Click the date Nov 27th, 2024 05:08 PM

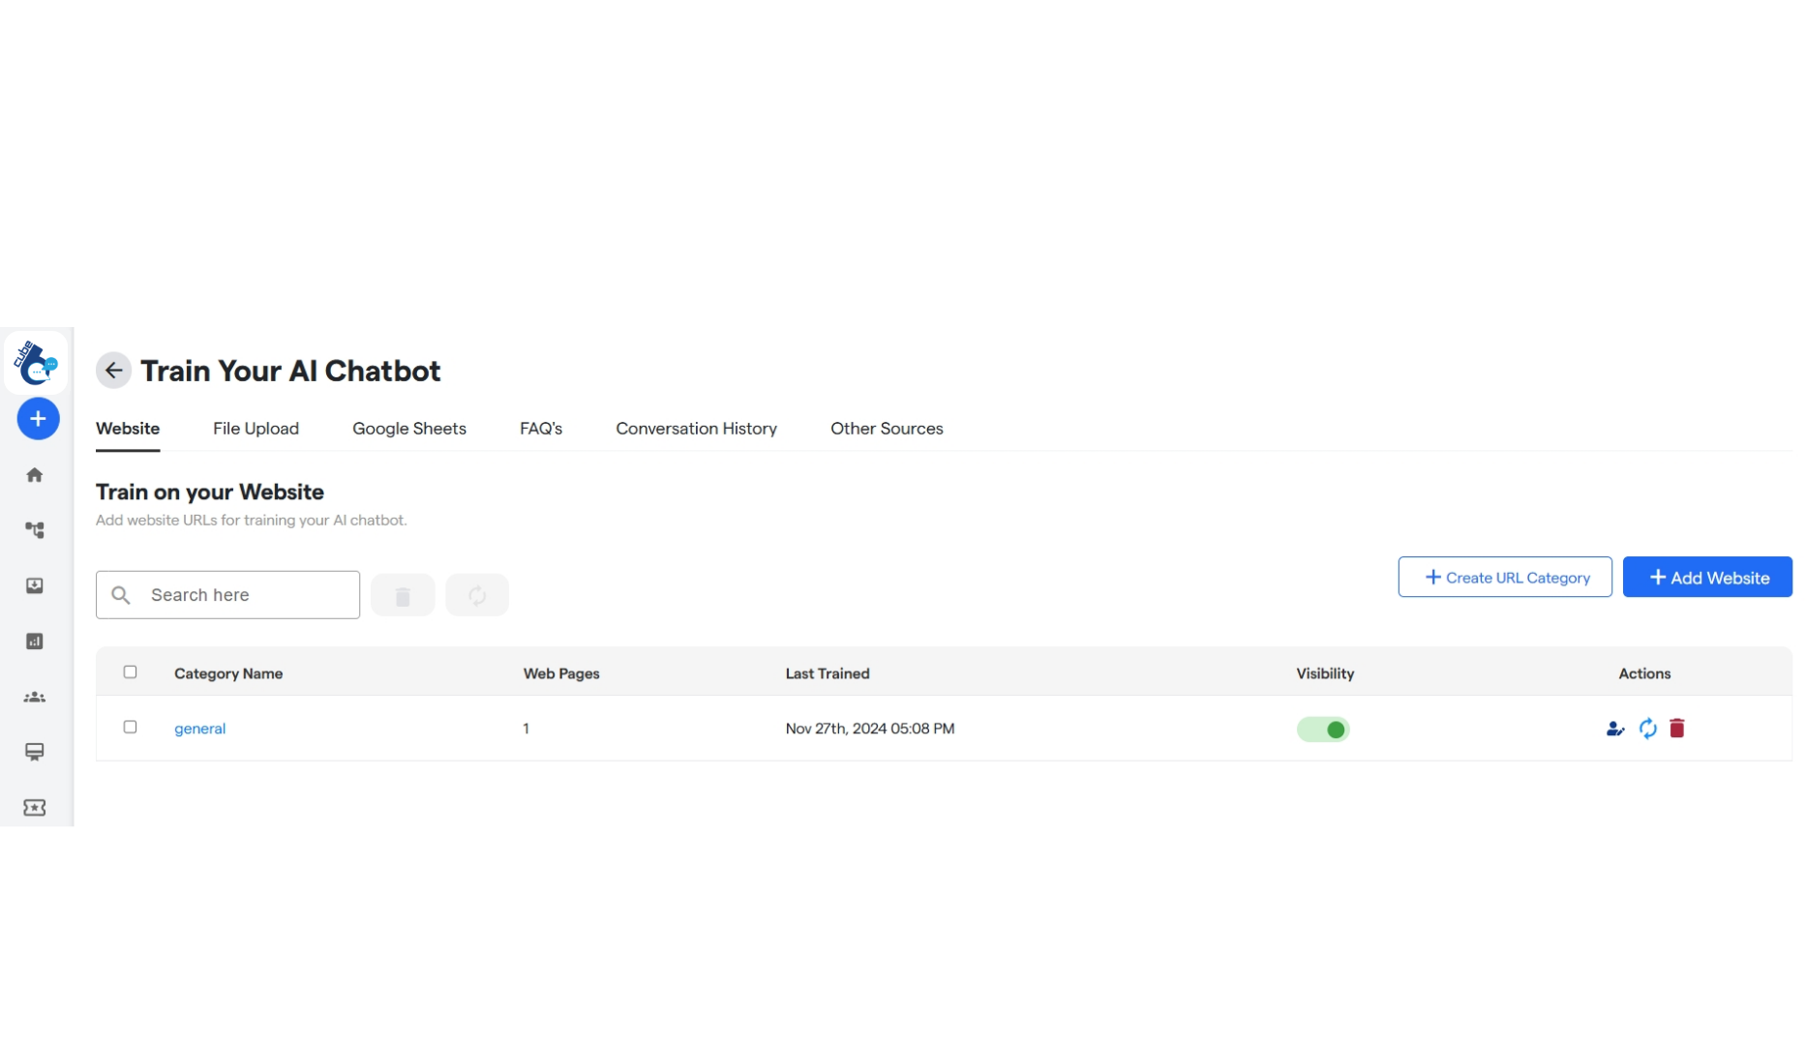click(870, 729)
